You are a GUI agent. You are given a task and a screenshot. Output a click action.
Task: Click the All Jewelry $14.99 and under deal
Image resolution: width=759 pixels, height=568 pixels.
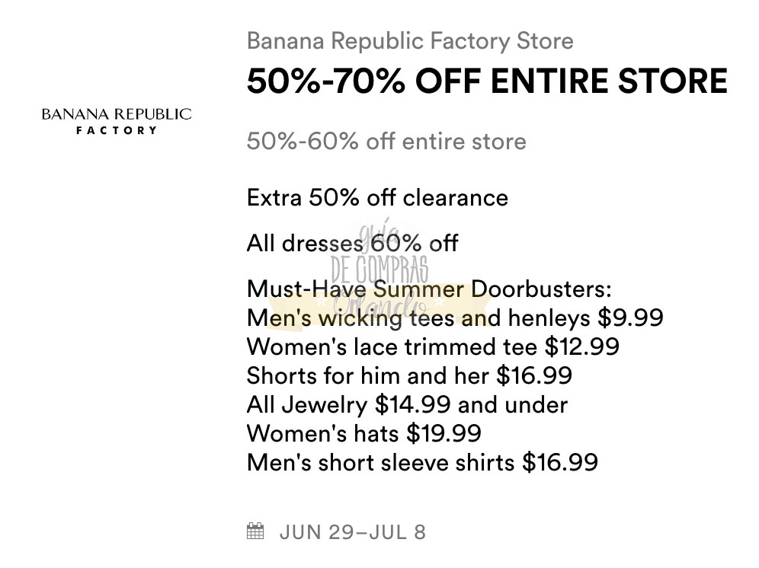[407, 404]
